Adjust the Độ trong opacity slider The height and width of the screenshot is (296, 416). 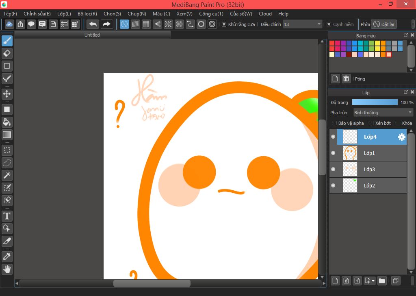[x=375, y=102]
